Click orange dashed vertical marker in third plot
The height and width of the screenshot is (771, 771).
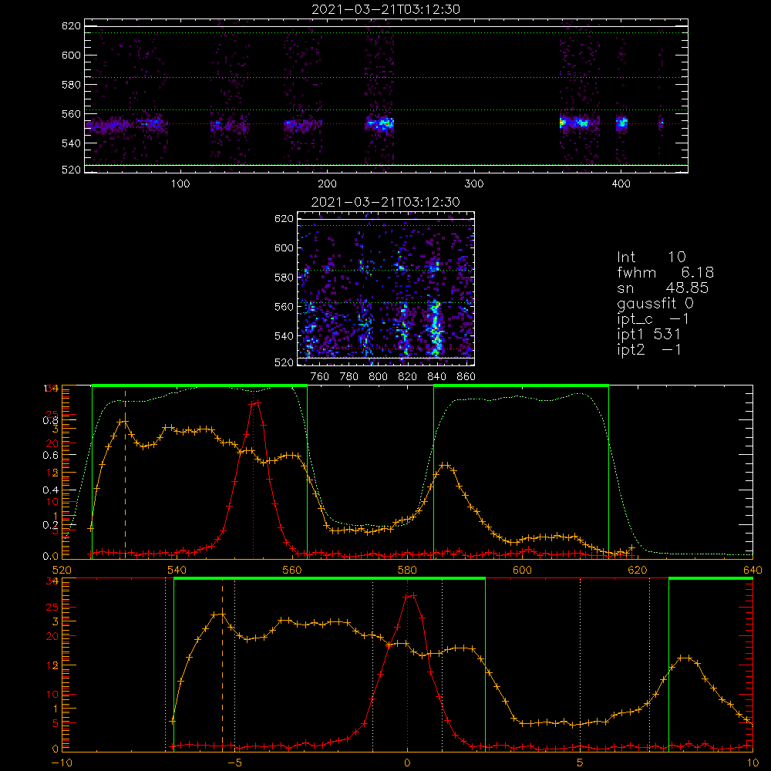(125, 472)
